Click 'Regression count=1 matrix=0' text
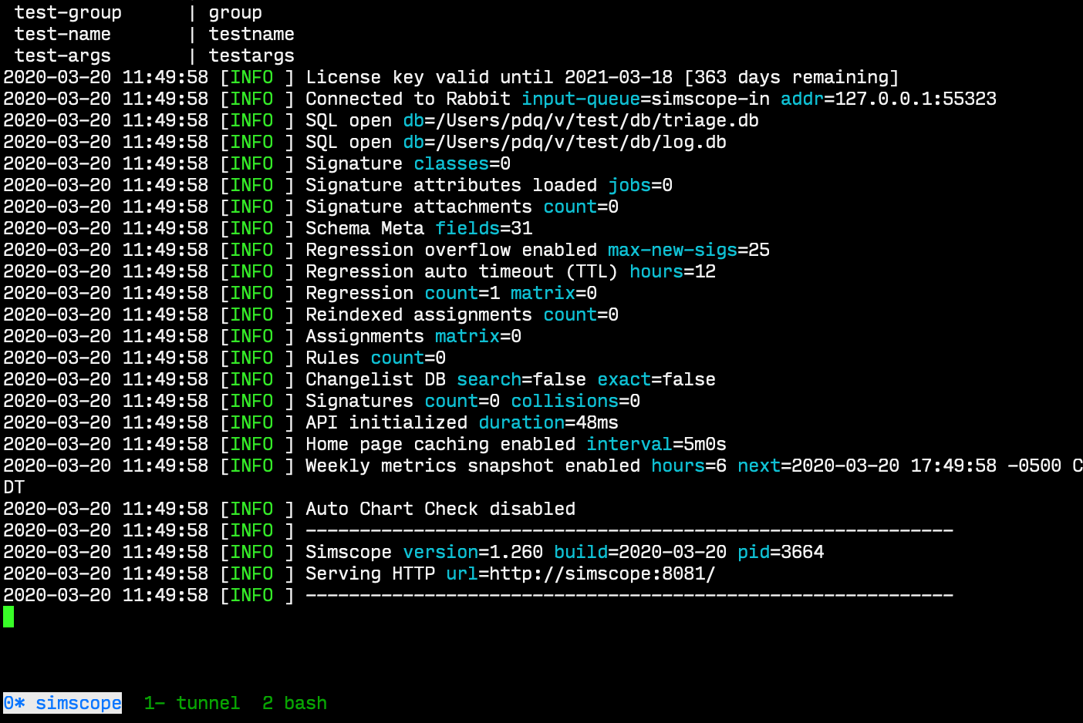This screenshot has width=1083, height=723. [x=451, y=293]
